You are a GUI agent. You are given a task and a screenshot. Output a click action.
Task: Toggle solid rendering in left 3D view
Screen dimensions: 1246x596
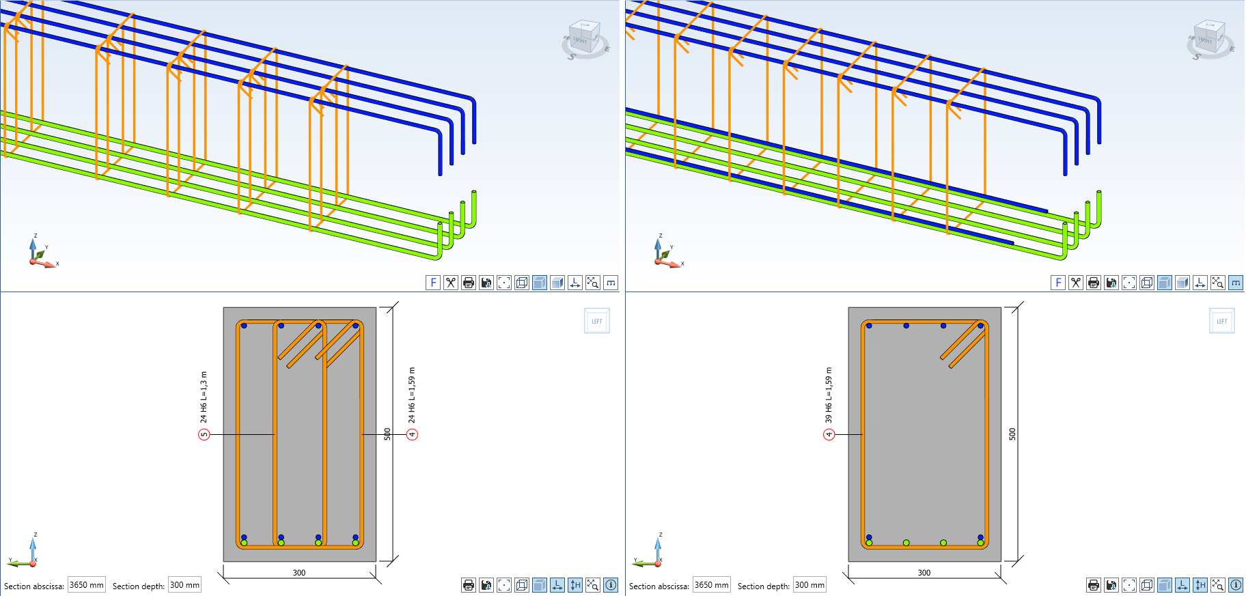click(x=539, y=283)
